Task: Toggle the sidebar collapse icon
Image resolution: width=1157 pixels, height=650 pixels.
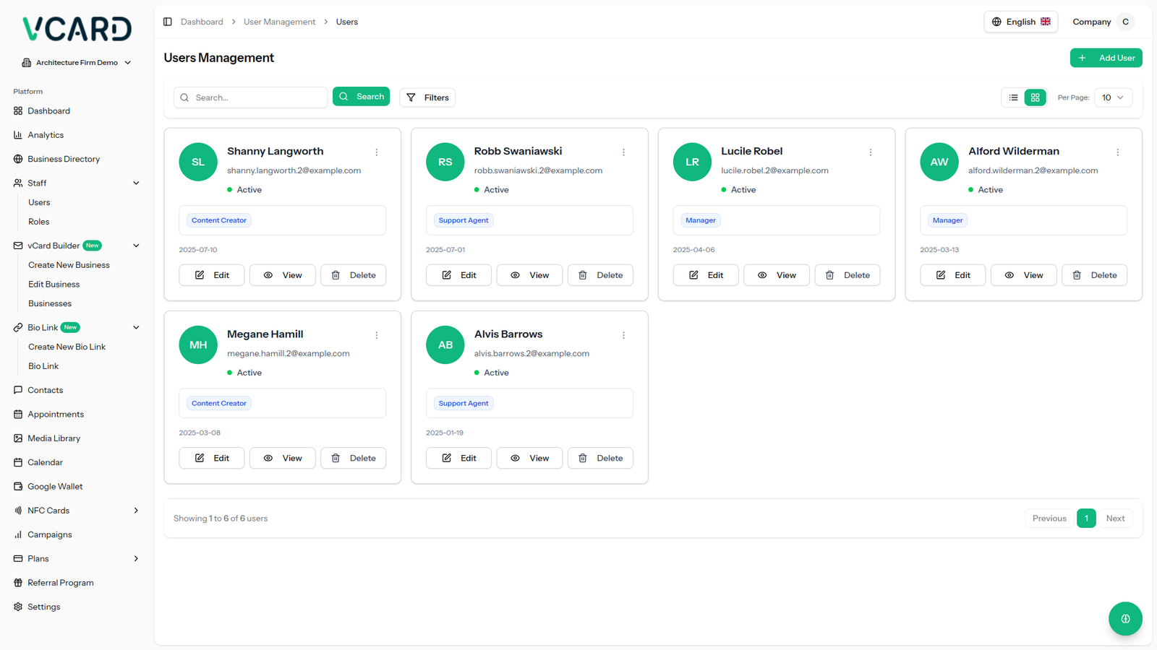Action: coord(168,22)
